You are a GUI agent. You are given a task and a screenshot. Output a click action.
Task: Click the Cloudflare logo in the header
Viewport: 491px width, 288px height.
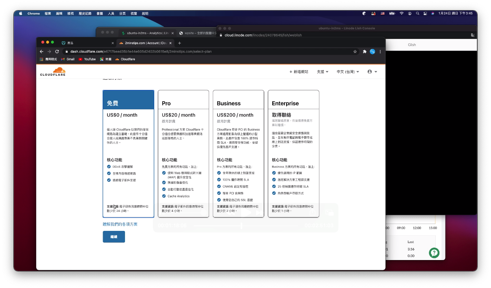tap(53, 72)
